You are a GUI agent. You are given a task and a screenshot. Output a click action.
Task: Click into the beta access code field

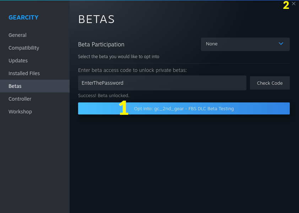pos(162,83)
